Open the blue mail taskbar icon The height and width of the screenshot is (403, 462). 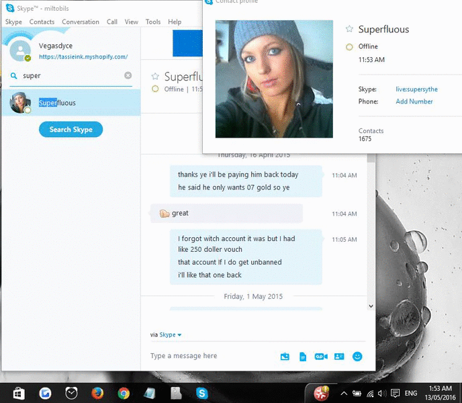(45, 394)
